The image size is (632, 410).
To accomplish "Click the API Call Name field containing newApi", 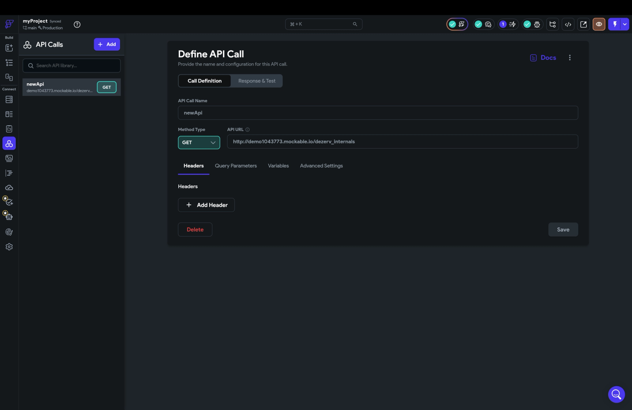I will click(x=378, y=113).
